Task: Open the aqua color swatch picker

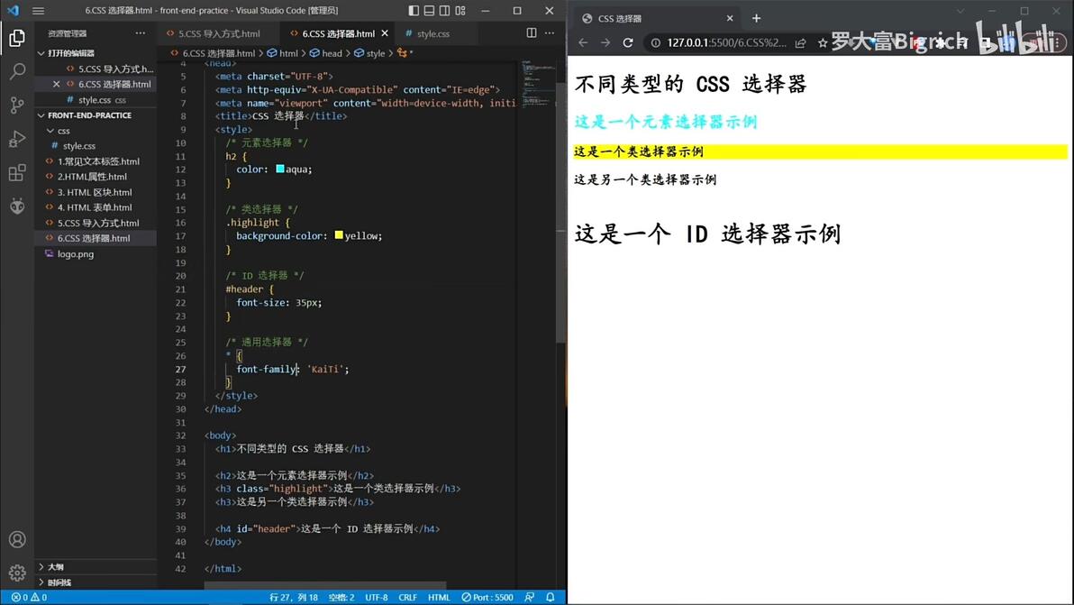Action: [280, 169]
